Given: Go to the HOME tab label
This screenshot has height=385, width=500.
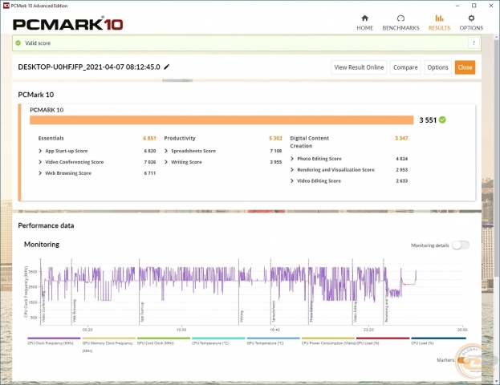Looking at the screenshot, I should click(x=365, y=28).
